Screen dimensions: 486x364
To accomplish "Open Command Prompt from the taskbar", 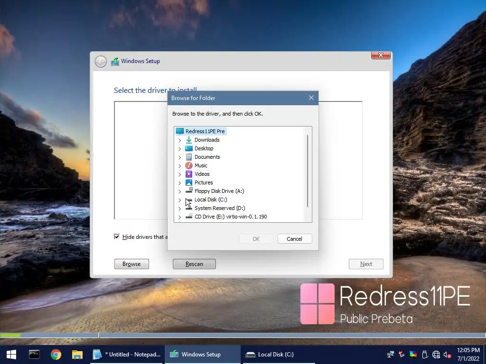I will pos(34,355).
